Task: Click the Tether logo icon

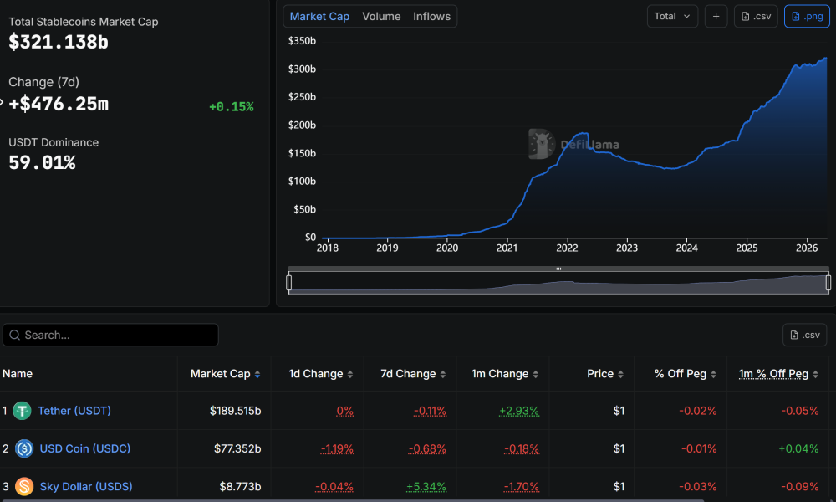Action: pyautogui.click(x=22, y=411)
